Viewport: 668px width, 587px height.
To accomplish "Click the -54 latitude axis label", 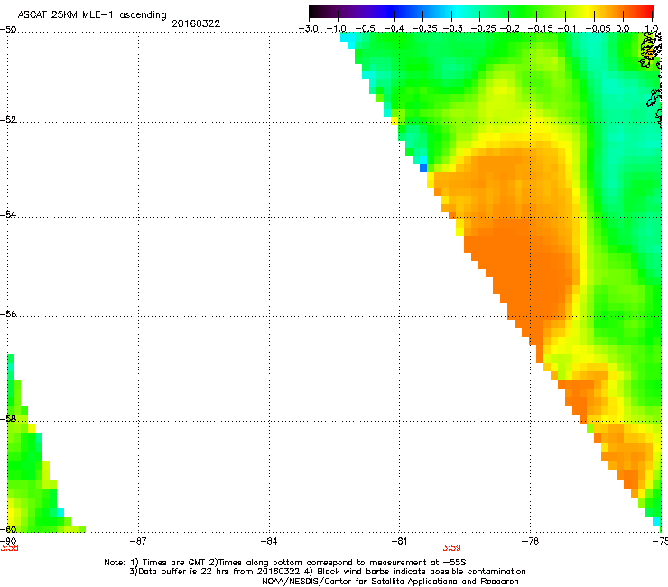I will click(x=8, y=214).
